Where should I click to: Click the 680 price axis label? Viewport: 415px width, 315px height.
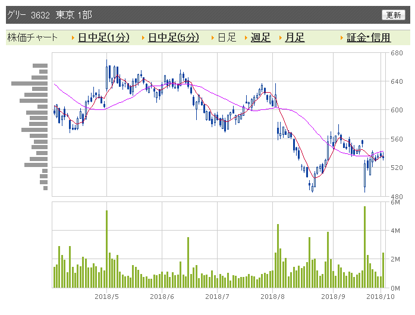coord(397,53)
